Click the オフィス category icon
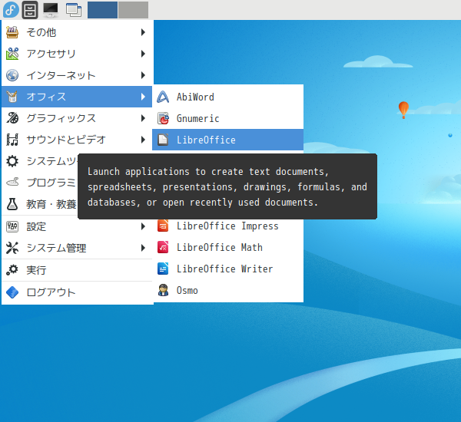 [x=12, y=97]
